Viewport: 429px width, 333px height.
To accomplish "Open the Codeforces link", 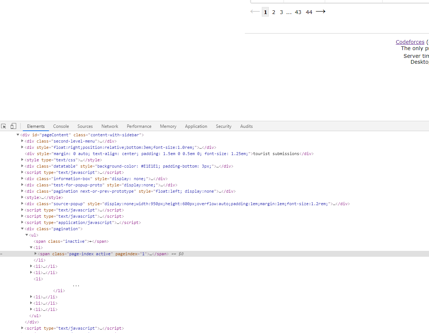I will (x=410, y=42).
